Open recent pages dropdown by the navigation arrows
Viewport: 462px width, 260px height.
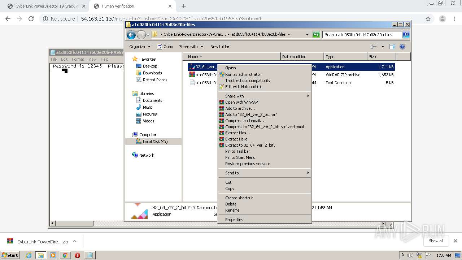148,35
